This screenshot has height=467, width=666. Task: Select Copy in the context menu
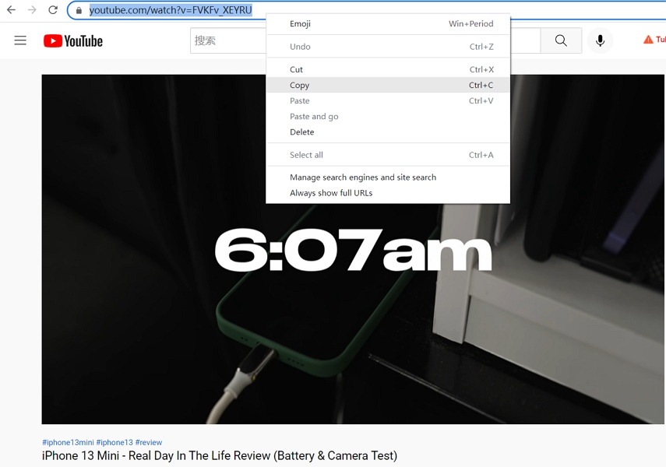[x=388, y=85]
